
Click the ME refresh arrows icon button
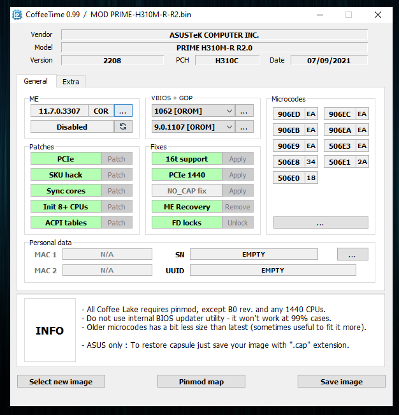[x=123, y=127]
